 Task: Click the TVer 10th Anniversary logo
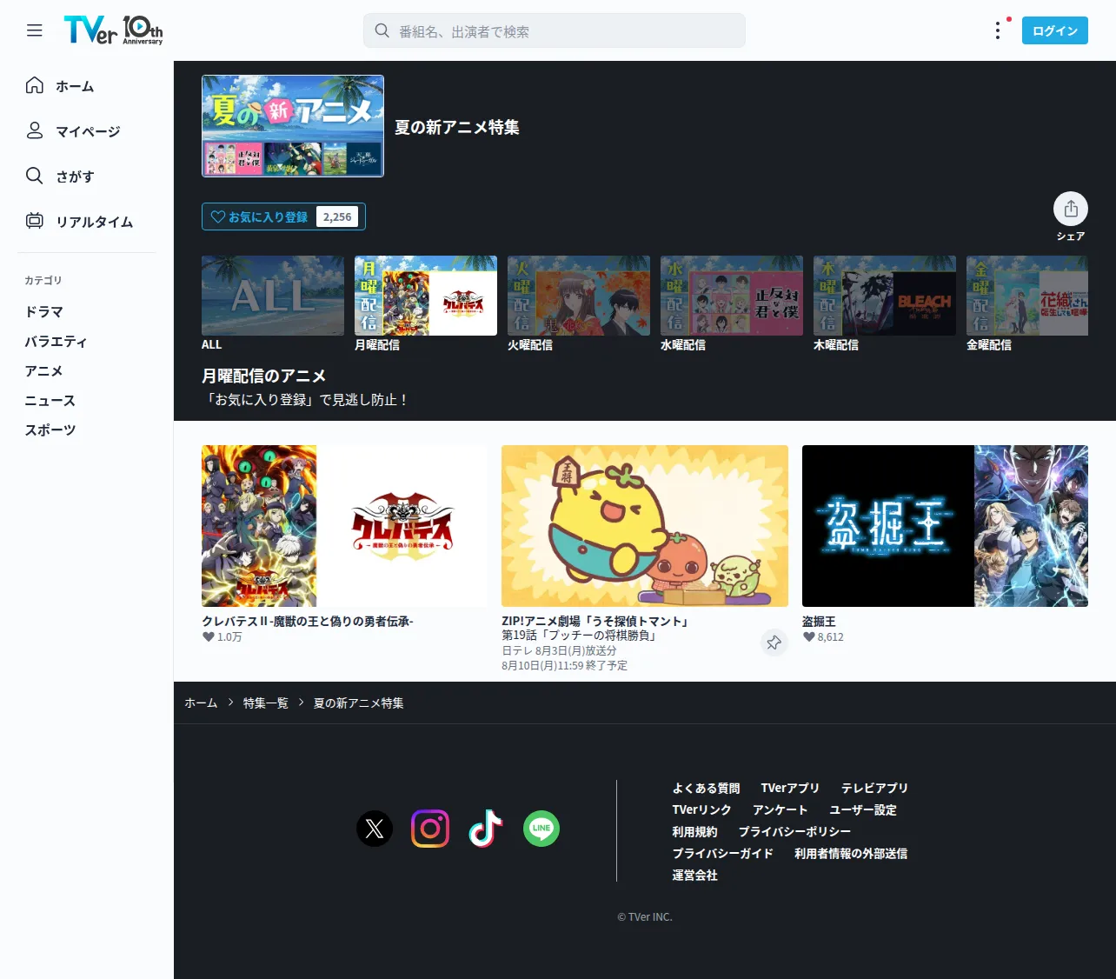point(113,30)
